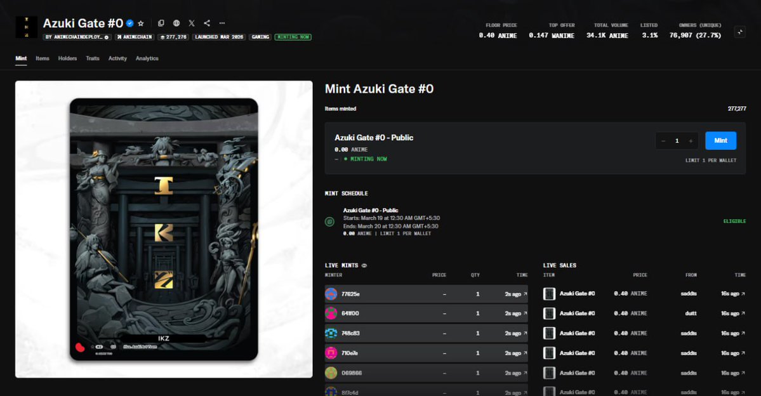
Task: Click the GAMING category tag
Action: [260, 37]
